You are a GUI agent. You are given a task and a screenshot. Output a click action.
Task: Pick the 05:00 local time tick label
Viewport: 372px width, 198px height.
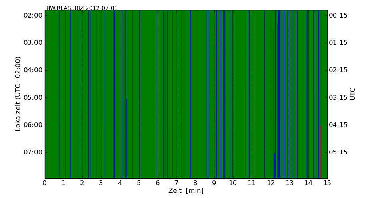33,97
